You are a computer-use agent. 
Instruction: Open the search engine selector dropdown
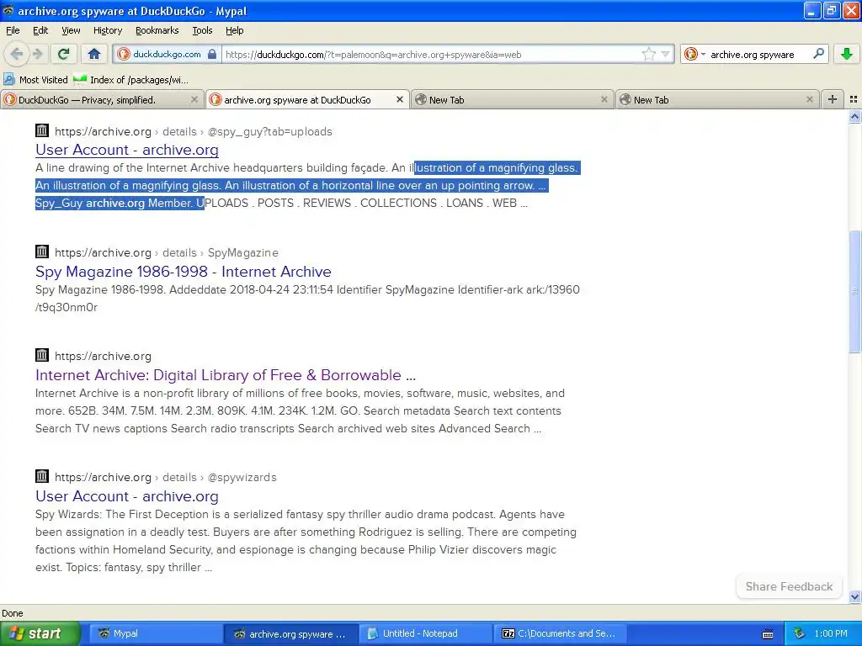(694, 54)
